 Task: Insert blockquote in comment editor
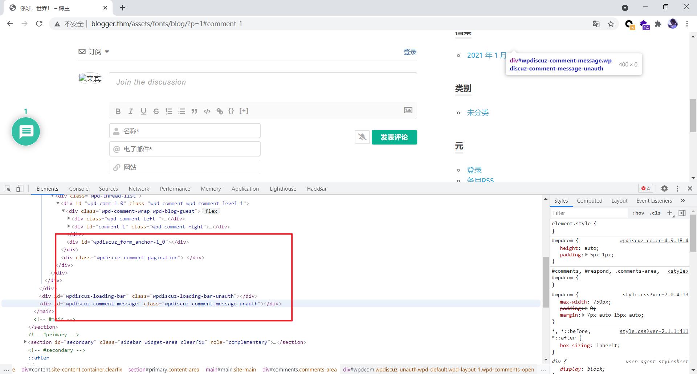coord(194,111)
